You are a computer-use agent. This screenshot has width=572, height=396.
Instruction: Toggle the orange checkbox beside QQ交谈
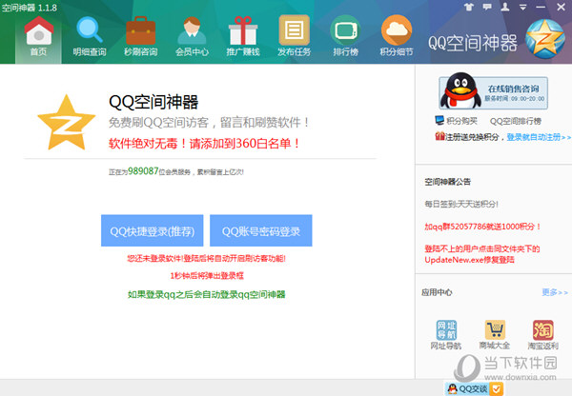496,389
